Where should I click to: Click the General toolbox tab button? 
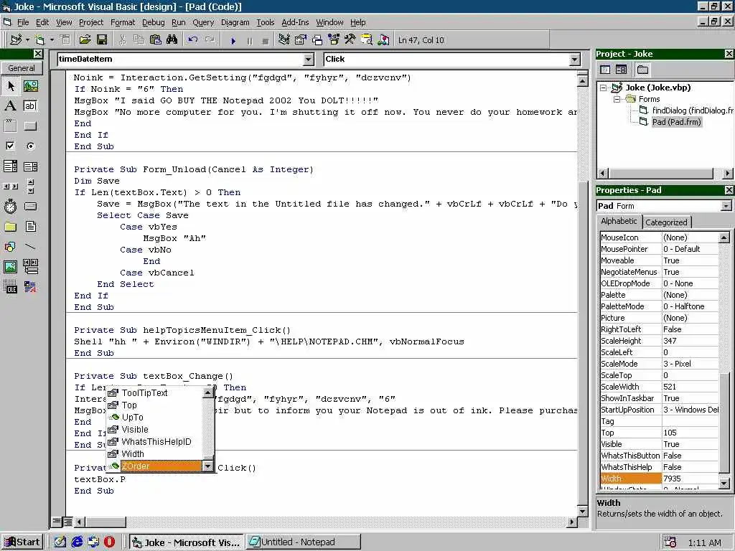pyautogui.click(x=22, y=68)
